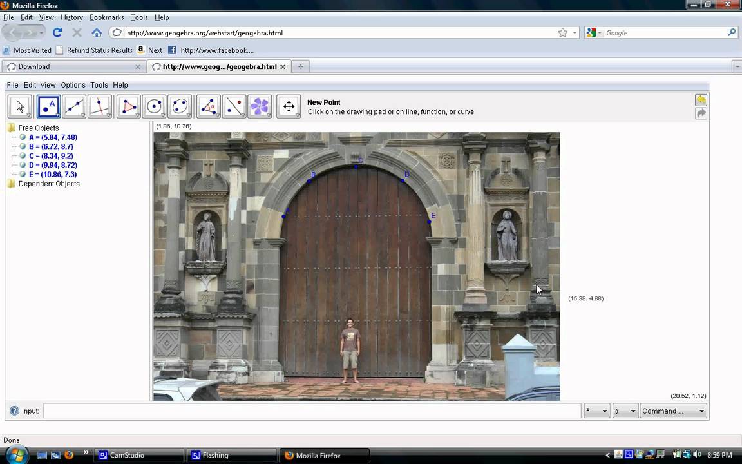Select the Line through Two Points tool
This screenshot has height=464, width=742.
tap(74, 107)
